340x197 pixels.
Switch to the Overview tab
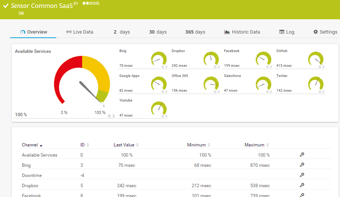[33, 32]
